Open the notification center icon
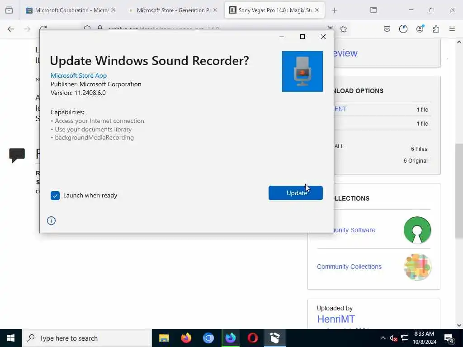 449,338
